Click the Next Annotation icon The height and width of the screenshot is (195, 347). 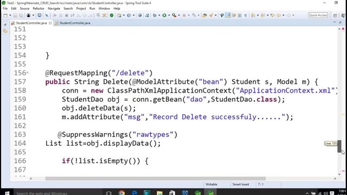tap(253, 15)
